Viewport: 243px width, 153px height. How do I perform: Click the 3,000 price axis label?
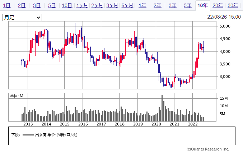(225, 76)
